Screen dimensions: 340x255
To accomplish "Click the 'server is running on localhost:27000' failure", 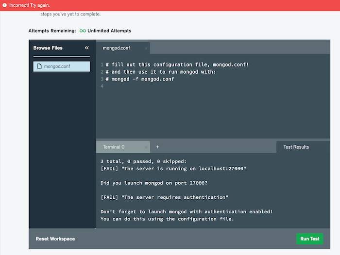I will [x=173, y=169].
